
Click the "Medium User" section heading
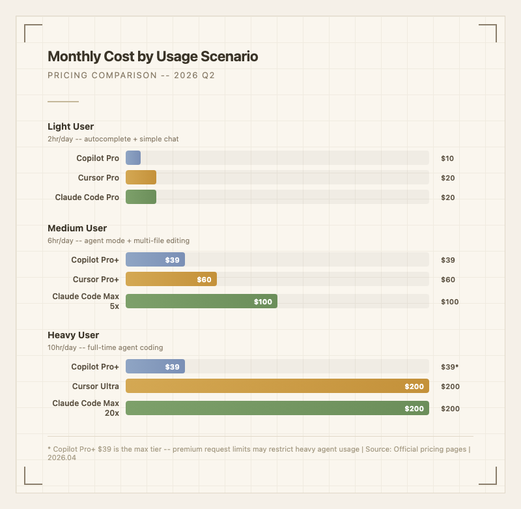point(77,228)
